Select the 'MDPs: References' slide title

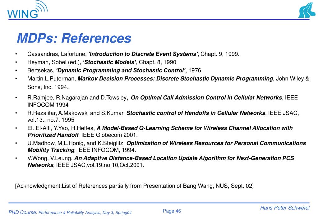(x=74, y=38)
